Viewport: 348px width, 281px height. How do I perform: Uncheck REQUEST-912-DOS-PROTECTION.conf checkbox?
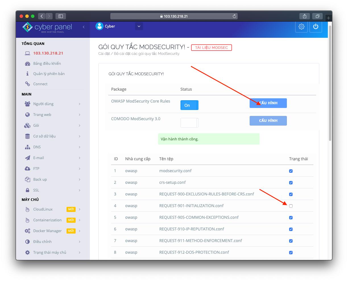(291, 253)
